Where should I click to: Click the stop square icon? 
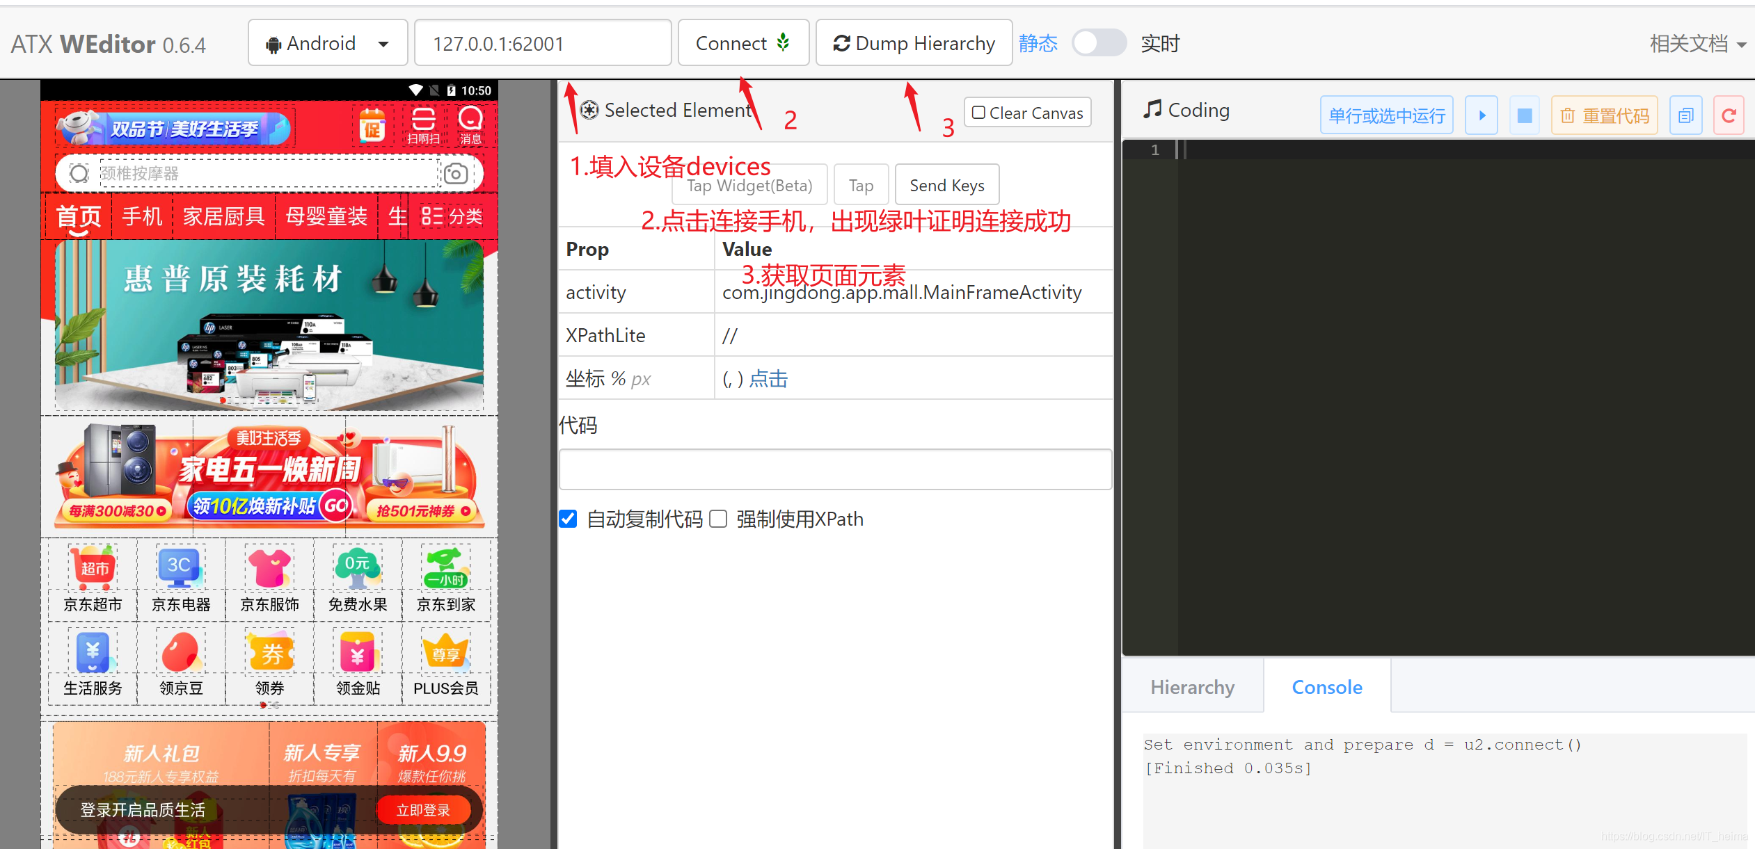tap(1524, 115)
